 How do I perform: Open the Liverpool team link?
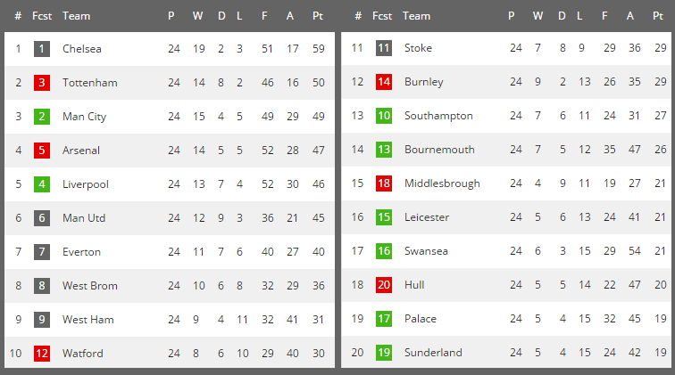(85, 184)
